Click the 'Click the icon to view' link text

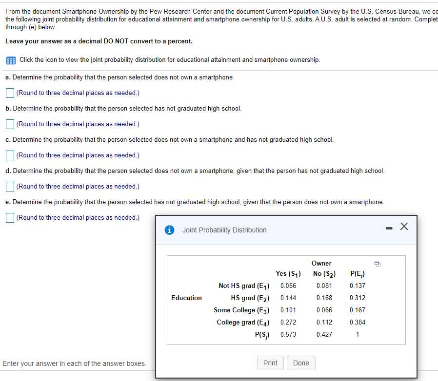coord(170,60)
